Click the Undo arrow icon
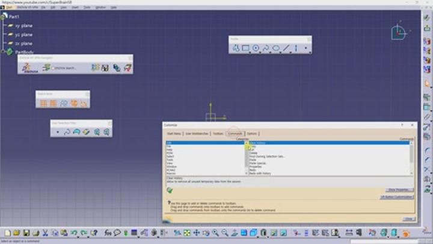 pyautogui.click(x=73, y=233)
